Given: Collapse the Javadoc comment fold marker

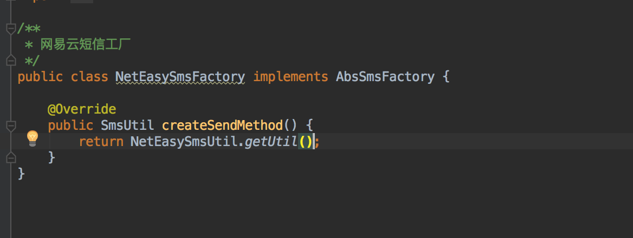Looking at the screenshot, I should coord(10,28).
